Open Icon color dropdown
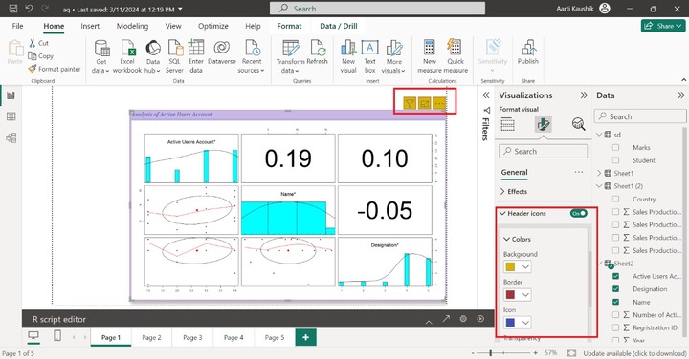Screen dimensions: 689x359 pos(517,323)
